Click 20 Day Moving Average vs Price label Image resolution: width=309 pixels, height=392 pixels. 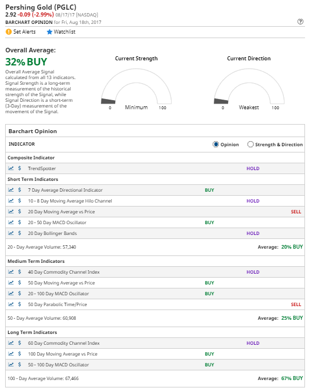[x=62, y=212]
